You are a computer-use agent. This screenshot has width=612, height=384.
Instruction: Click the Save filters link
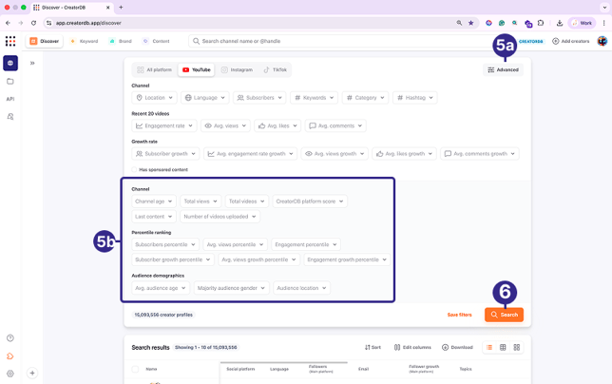pyautogui.click(x=459, y=315)
